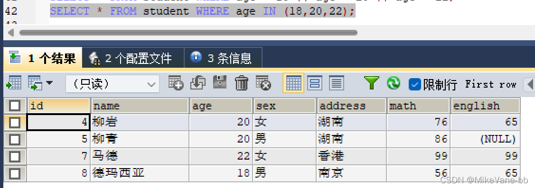
Task: Click the editor scrollbar left arrow
Action: tap(11, 33)
